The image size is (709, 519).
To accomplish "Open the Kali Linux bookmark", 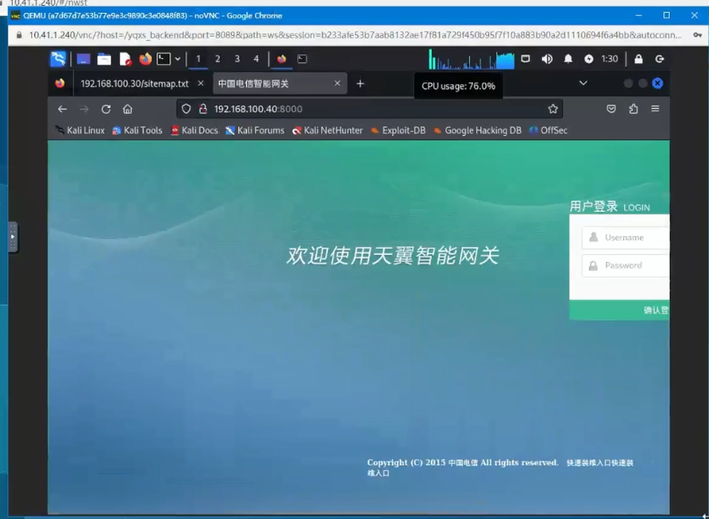I will (x=80, y=131).
